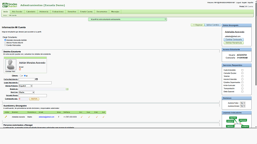Select student Conde Mercedes

coord(5,45)
